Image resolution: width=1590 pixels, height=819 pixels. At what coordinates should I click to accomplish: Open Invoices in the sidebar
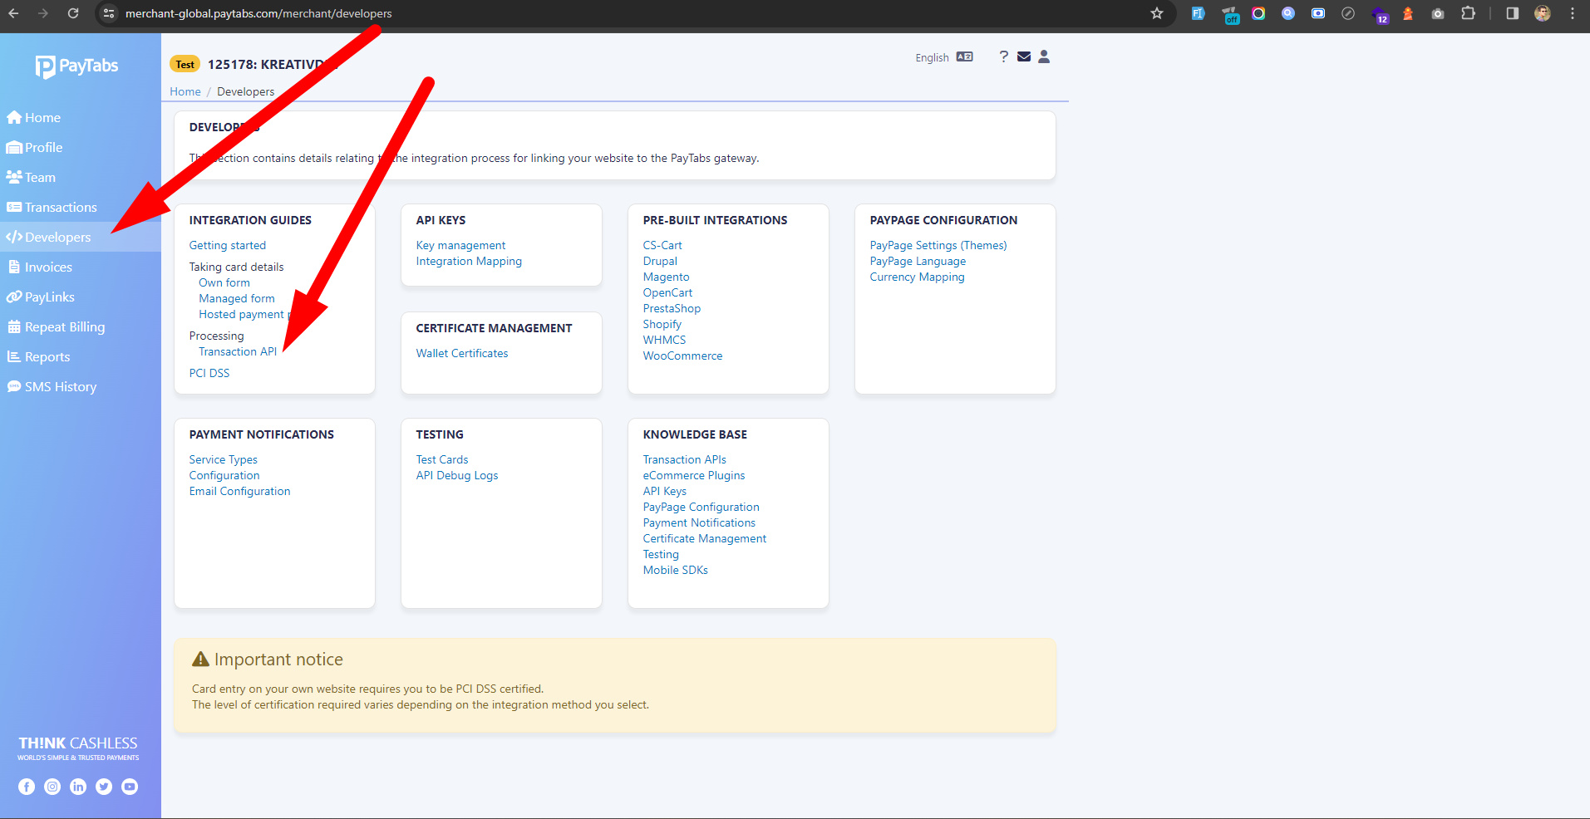[x=40, y=267]
